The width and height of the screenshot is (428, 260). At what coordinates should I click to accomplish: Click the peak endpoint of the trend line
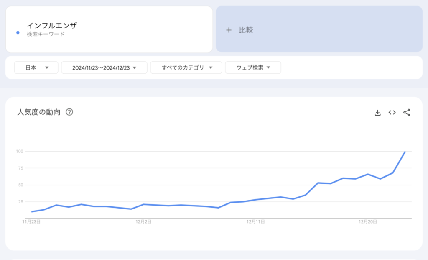pyautogui.click(x=405, y=152)
